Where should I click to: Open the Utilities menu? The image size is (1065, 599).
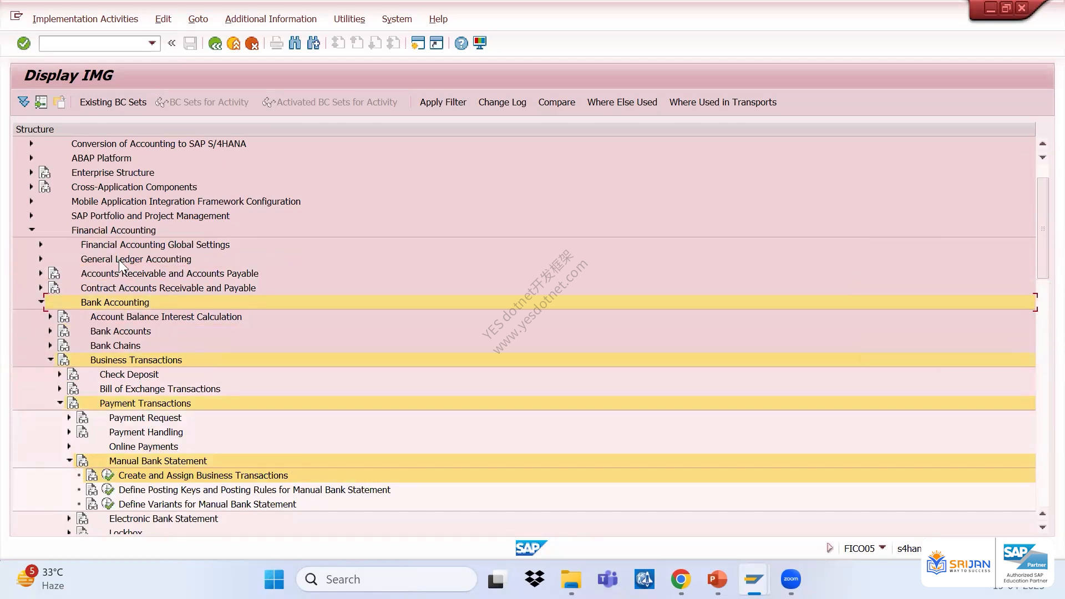(x=349, y=19)
